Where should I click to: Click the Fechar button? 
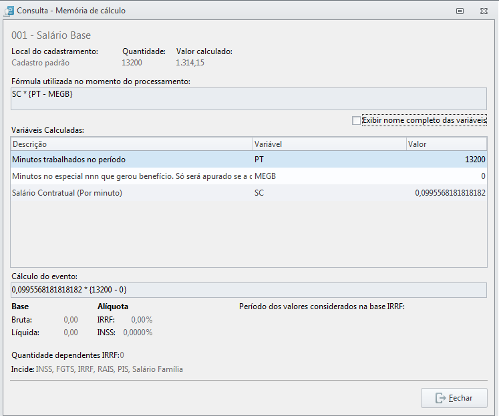(x=454, y=398)
